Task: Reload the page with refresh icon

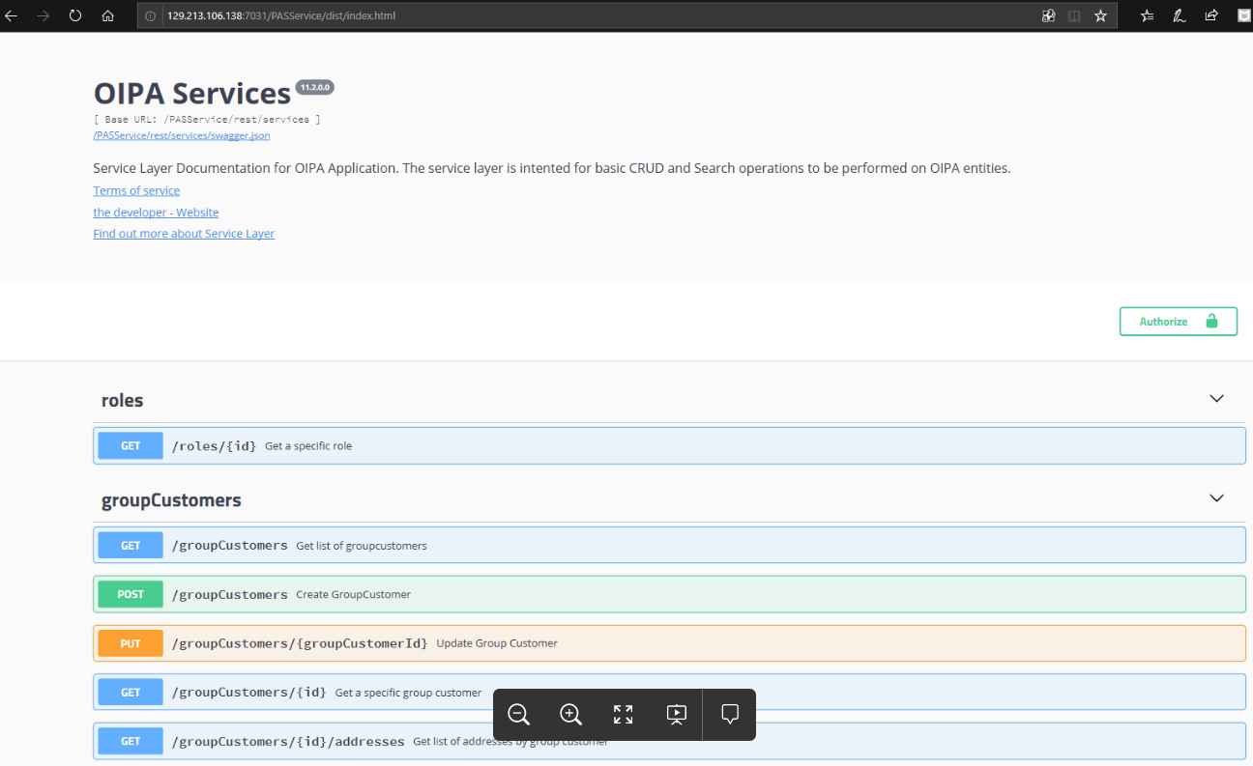Action: click(x=75, y=15)
